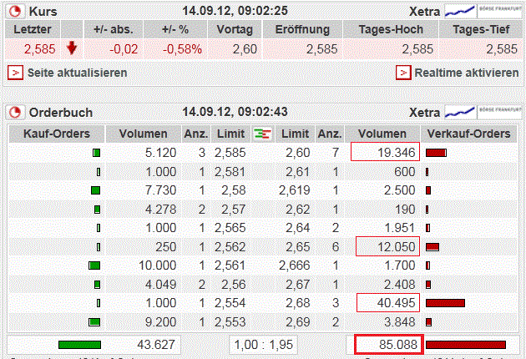
Task: Click the red down arrow next to 2,585
Action: (72, 48)
